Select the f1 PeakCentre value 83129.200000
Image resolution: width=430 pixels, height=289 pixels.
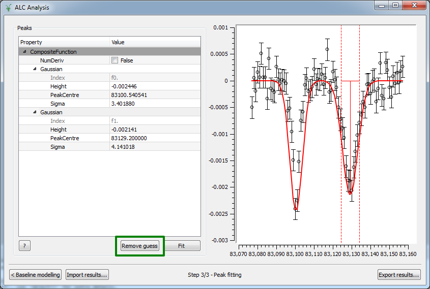coord(155,138)
